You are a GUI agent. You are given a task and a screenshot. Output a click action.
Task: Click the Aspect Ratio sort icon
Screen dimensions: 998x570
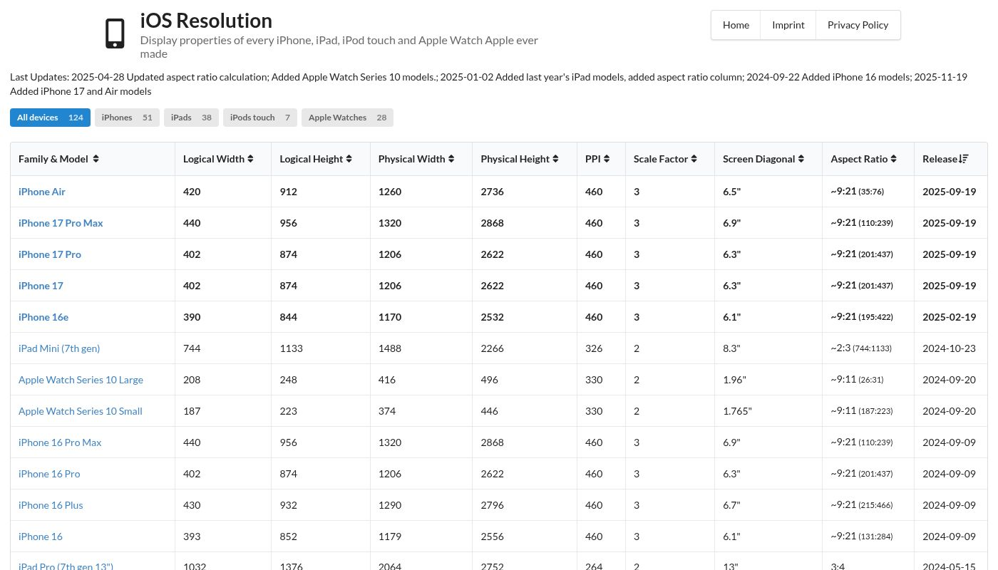pos(893,159)
